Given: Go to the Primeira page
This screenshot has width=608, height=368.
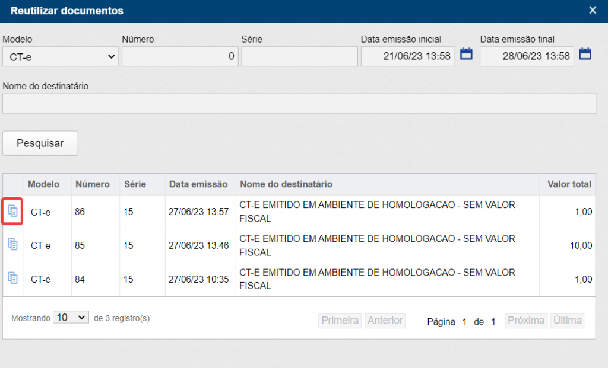Looking at the screenshot, I should (x=340, y=321).
